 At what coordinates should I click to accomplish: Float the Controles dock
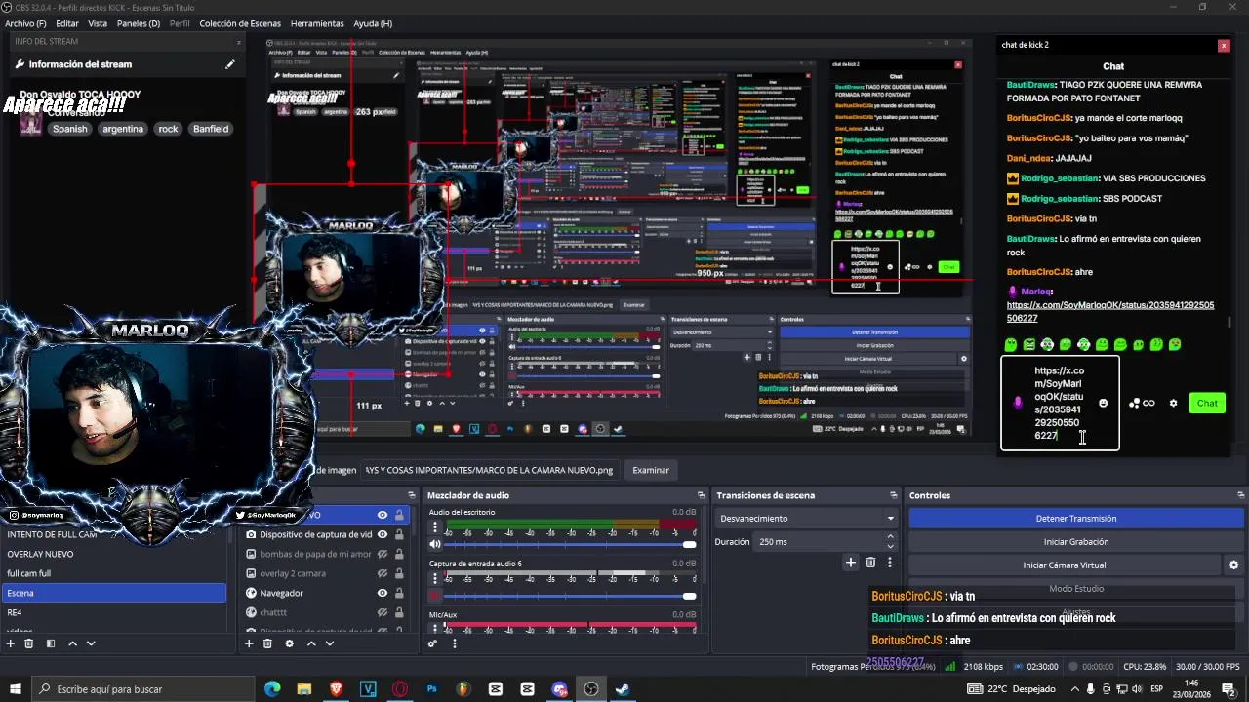[1240, 495]
